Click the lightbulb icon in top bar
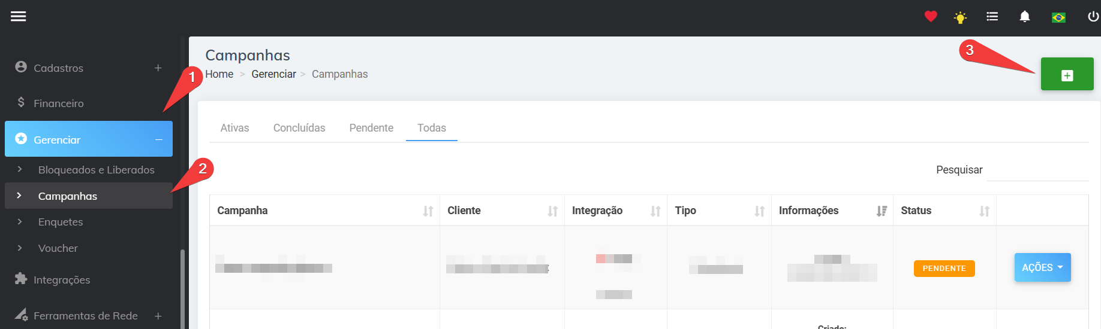 pyautogui.click(x=960, y=17)
